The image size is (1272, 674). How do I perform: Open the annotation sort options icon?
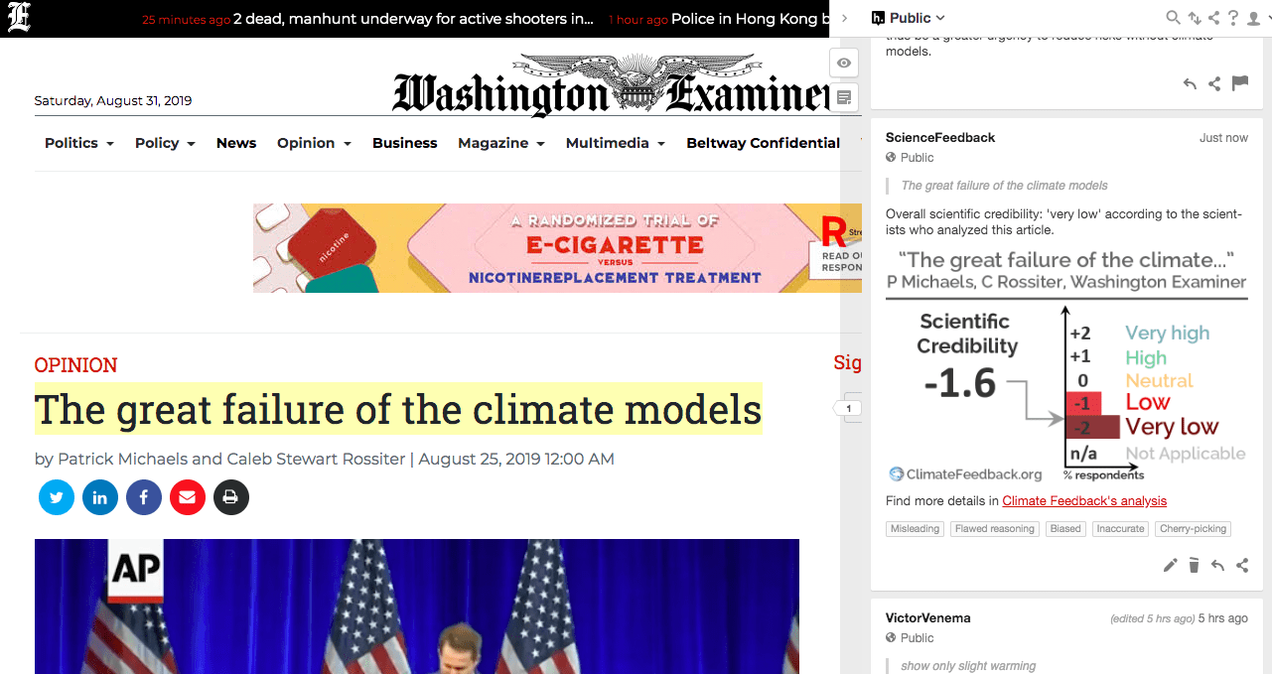(x=1194, y=18)
